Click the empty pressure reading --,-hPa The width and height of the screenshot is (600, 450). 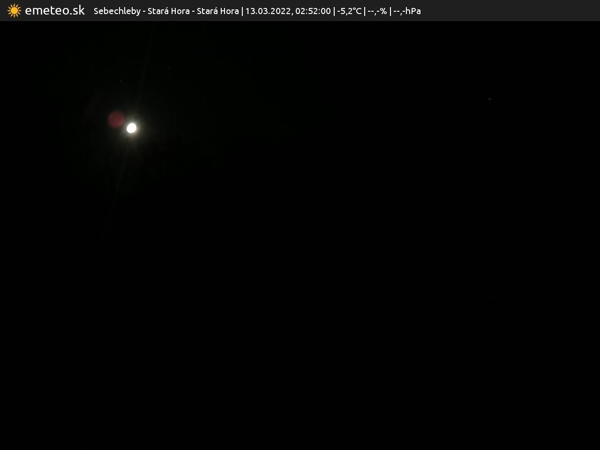[407, 11]
